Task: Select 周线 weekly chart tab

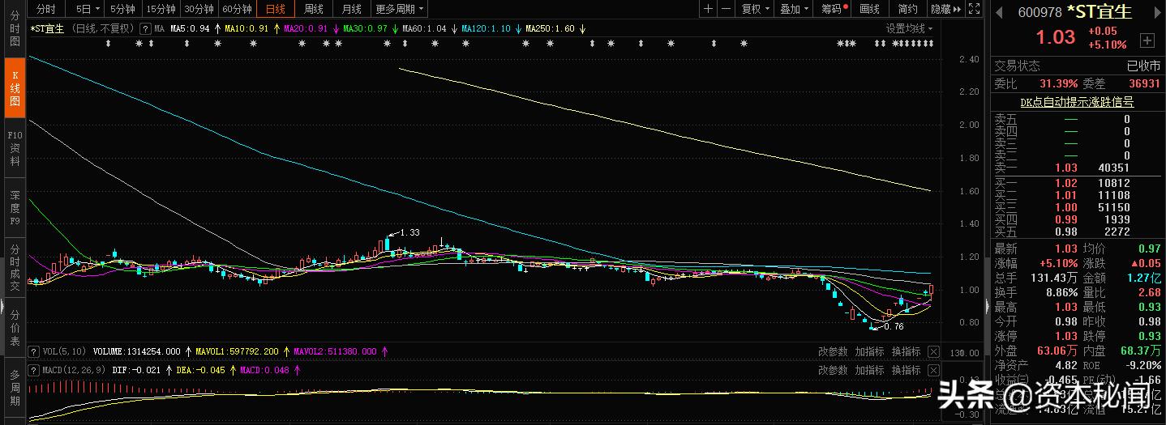Action: 314,9
